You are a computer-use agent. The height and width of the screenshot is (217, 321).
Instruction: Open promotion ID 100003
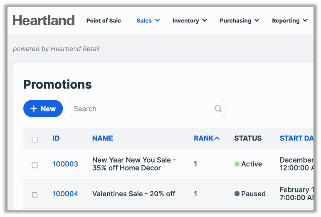[65, 164]
